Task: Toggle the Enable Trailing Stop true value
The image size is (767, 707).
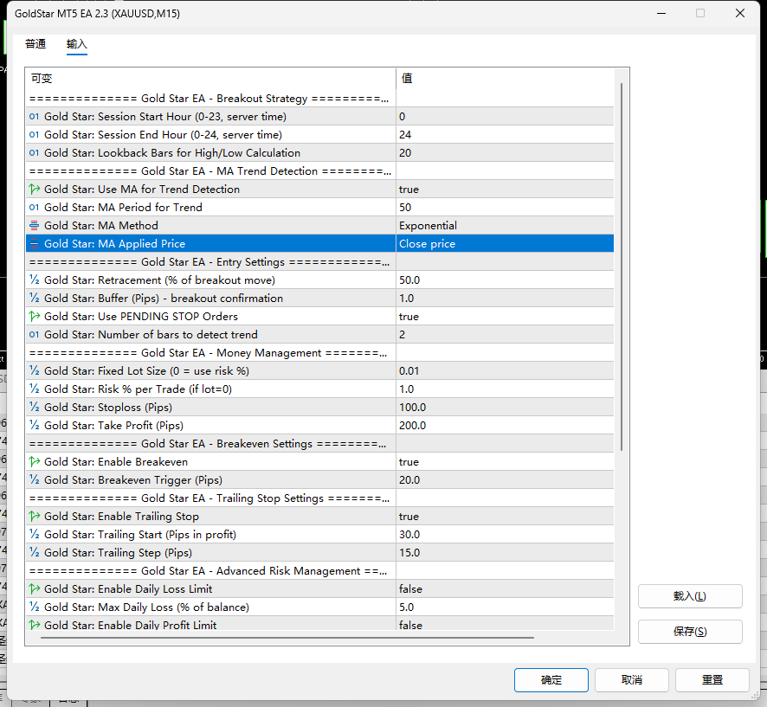Action: 505,517
